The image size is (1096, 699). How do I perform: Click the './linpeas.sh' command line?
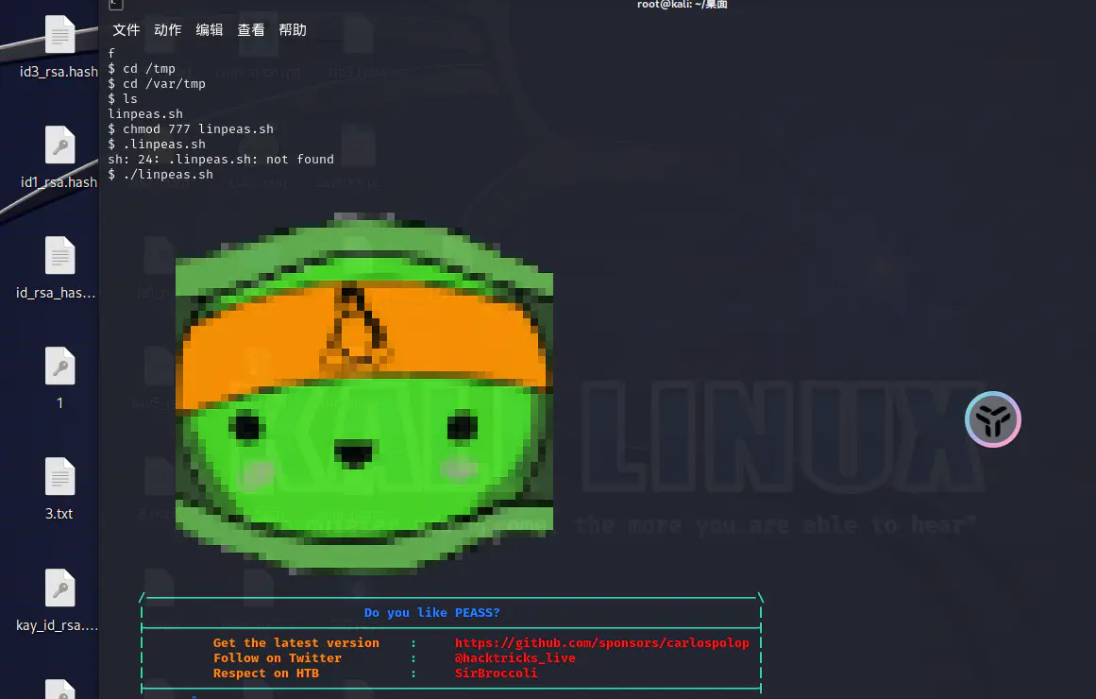click(160, 174)
